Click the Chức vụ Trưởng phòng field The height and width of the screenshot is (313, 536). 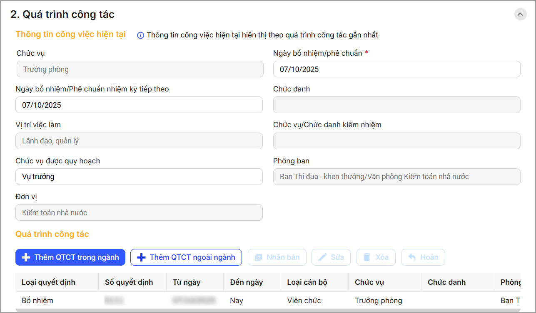point(139,69)
